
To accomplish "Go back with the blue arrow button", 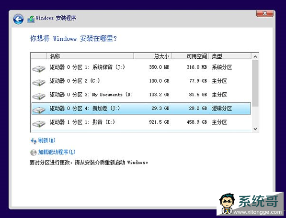I will [18, 19].
